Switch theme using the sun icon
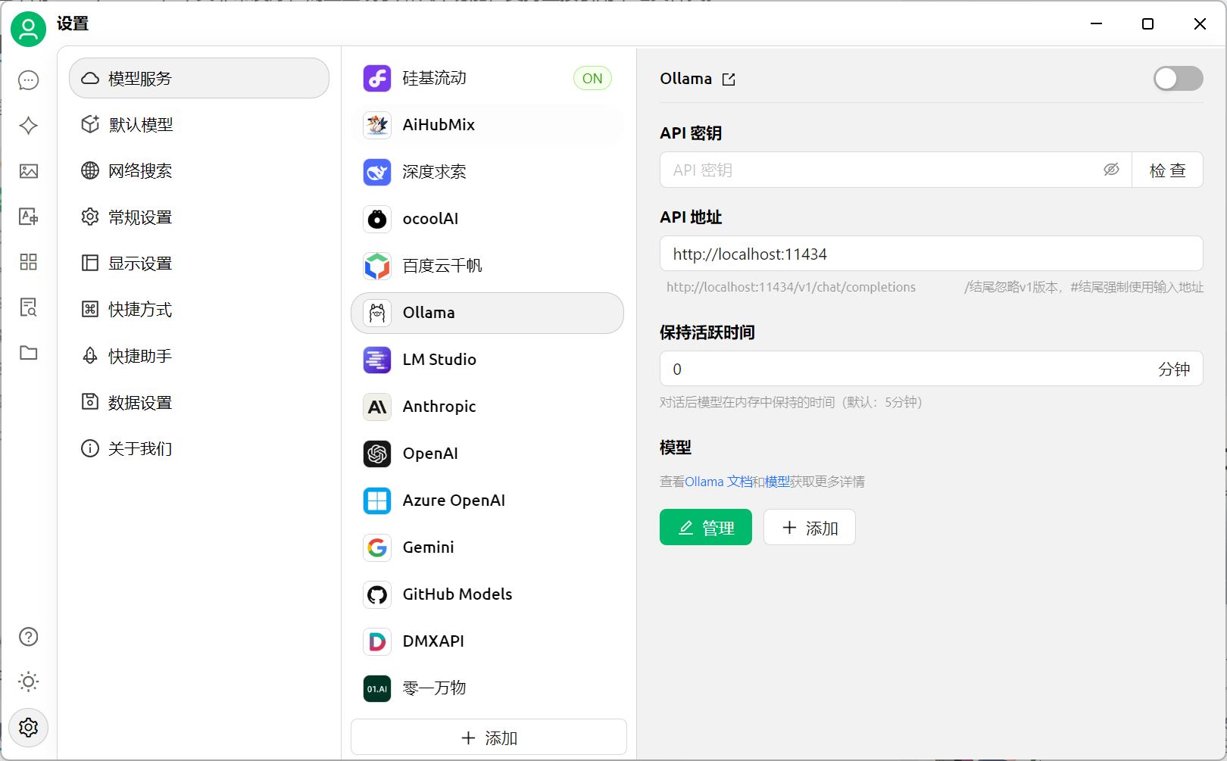 29,681
